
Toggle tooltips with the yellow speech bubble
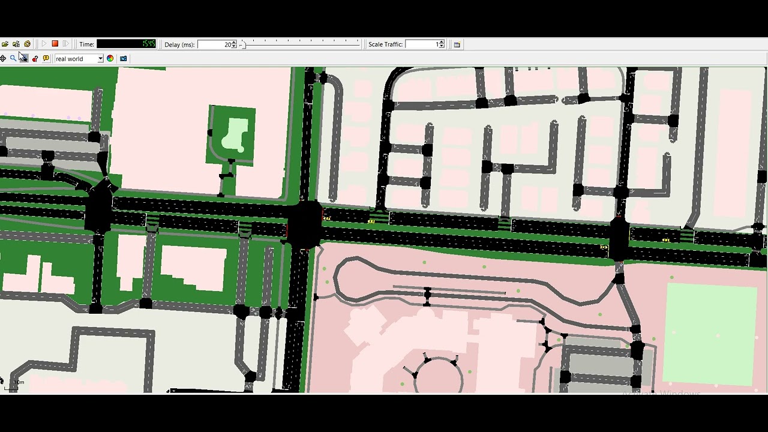tap(46, 58)
